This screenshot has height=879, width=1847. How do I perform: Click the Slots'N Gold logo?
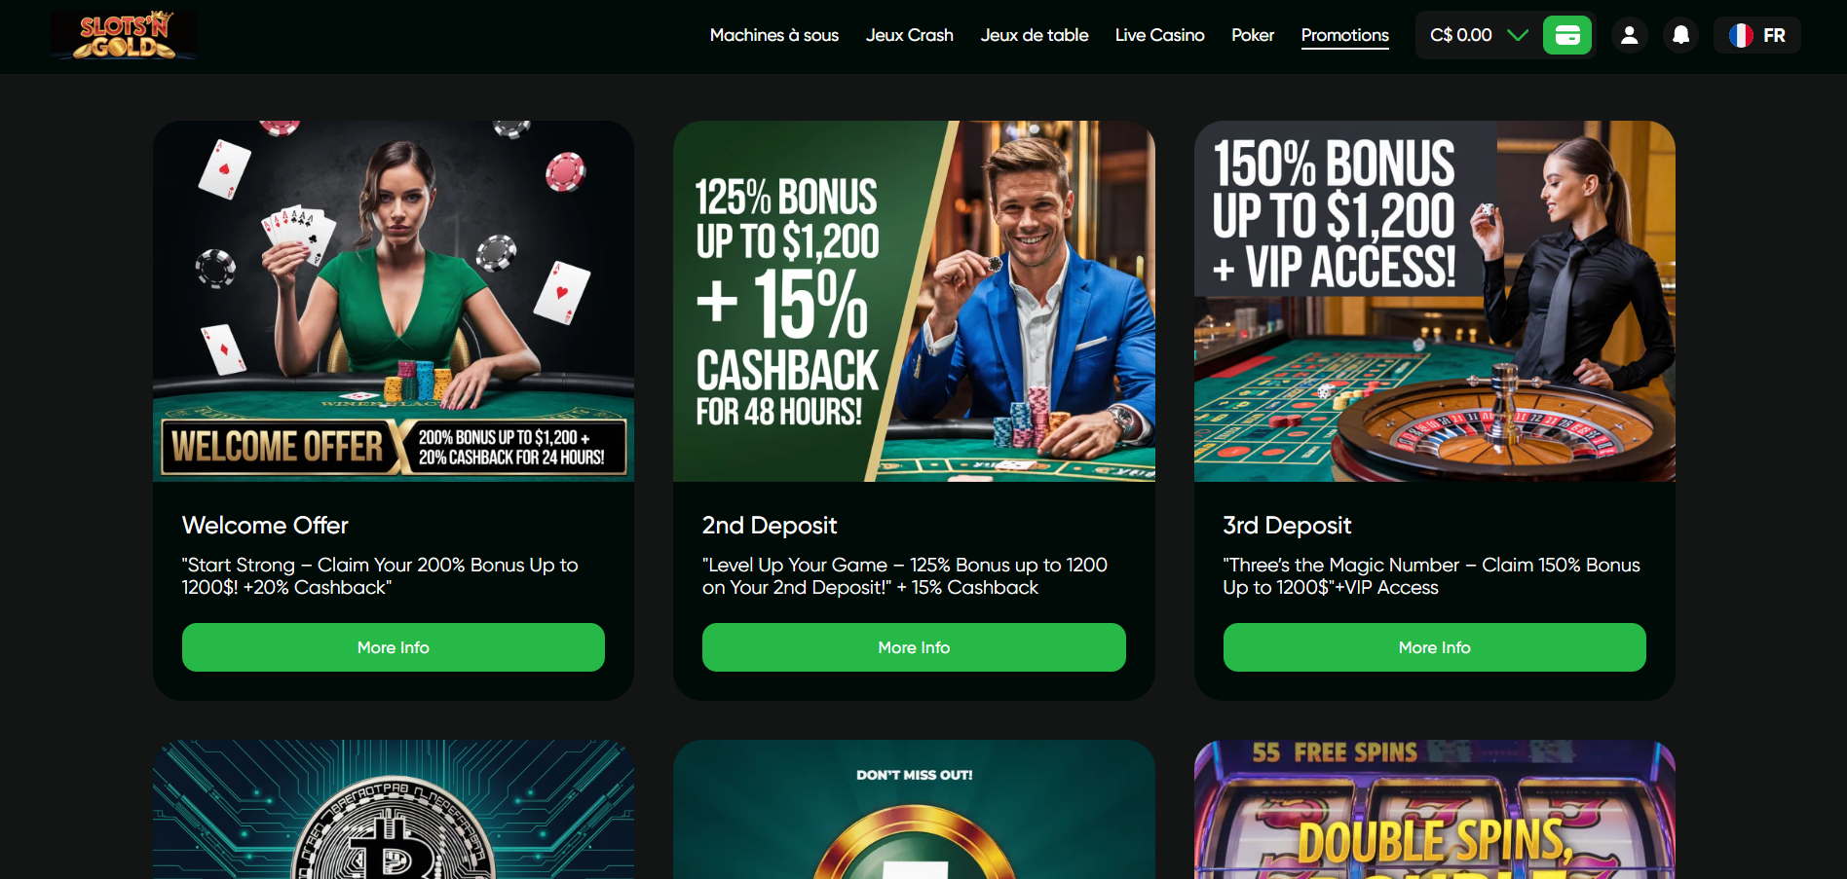pyautogui.click(x=124, y=35)
